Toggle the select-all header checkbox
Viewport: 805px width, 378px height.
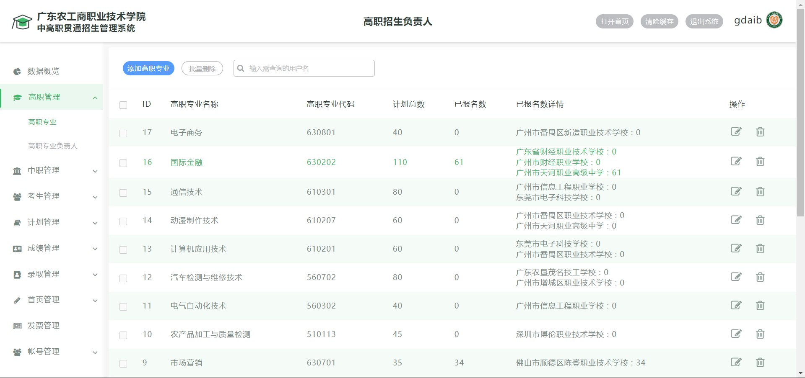click(x=123, y=105)
